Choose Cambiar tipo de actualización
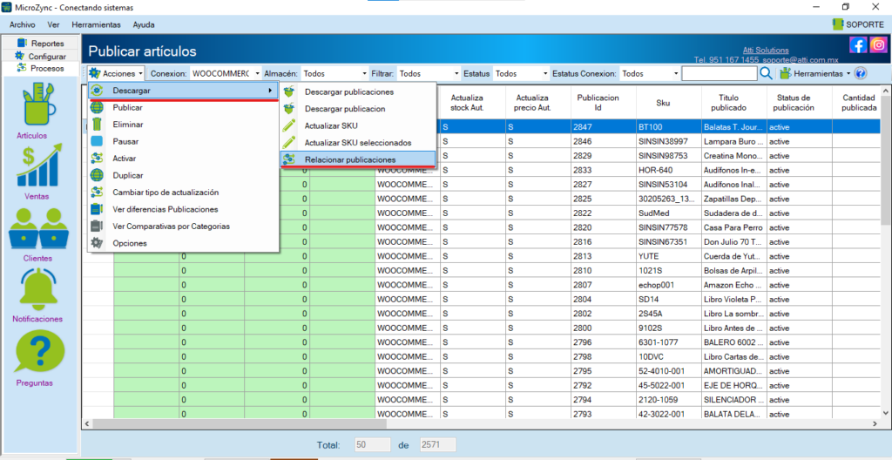This screenshot has width=892, height=460. 183,193
